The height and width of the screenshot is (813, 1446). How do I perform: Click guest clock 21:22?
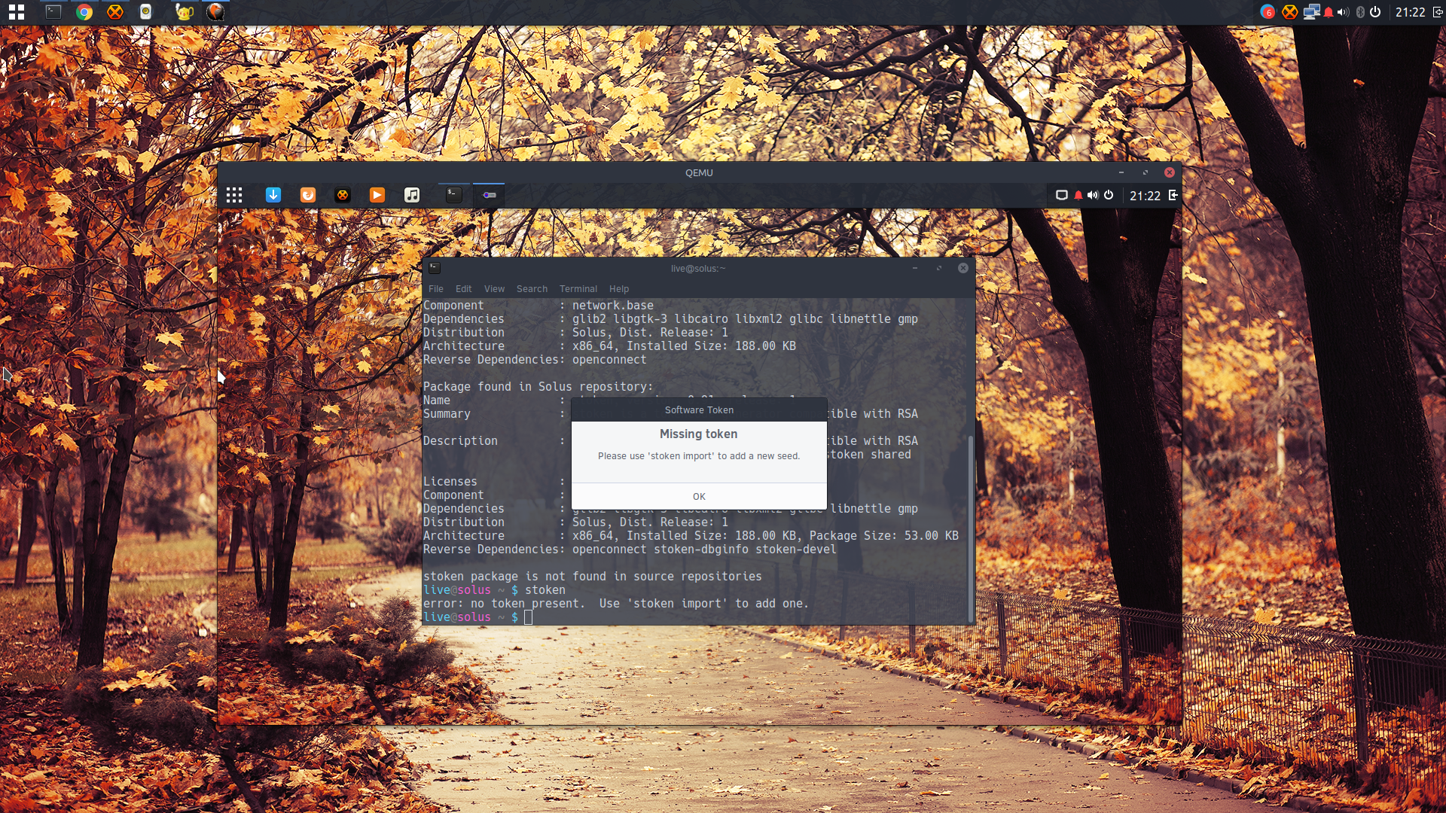tap(1145, 196)
